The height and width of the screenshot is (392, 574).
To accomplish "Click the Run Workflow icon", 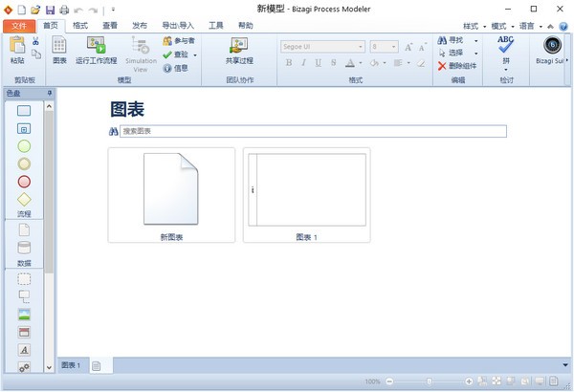I will (97, 46).
